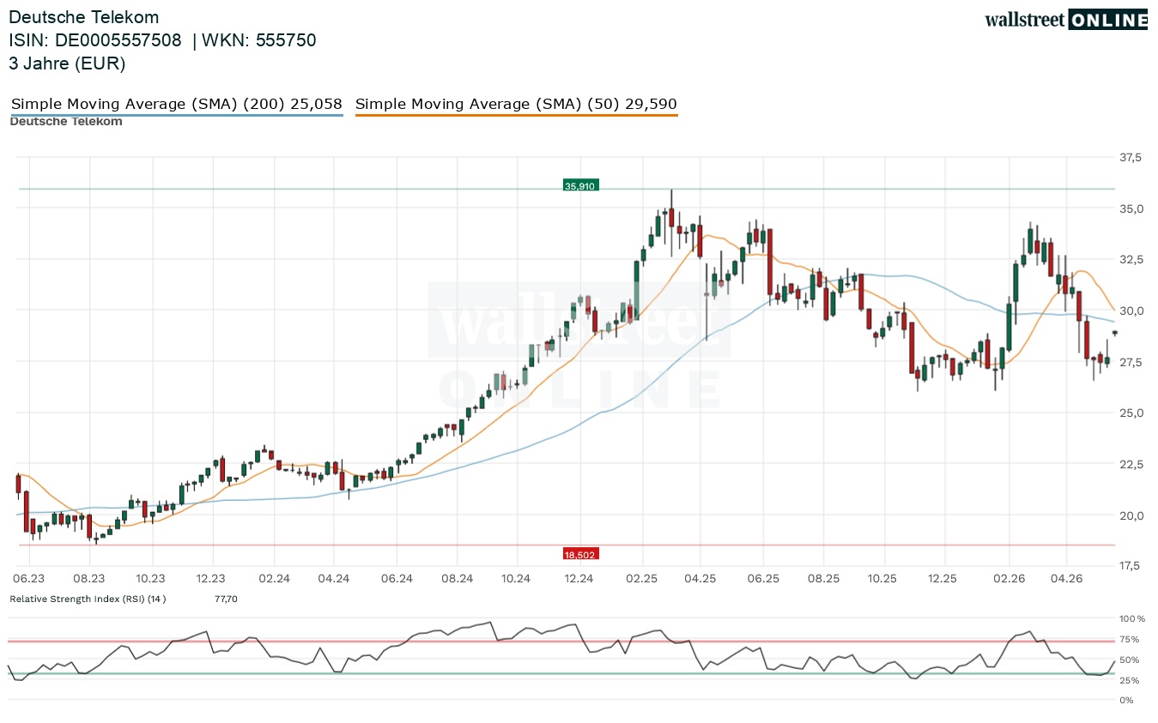Viewport: 1158px width, 723px height.
Task: Click the '3 Jahre (EUR)' period label
Action: (67, 63)
